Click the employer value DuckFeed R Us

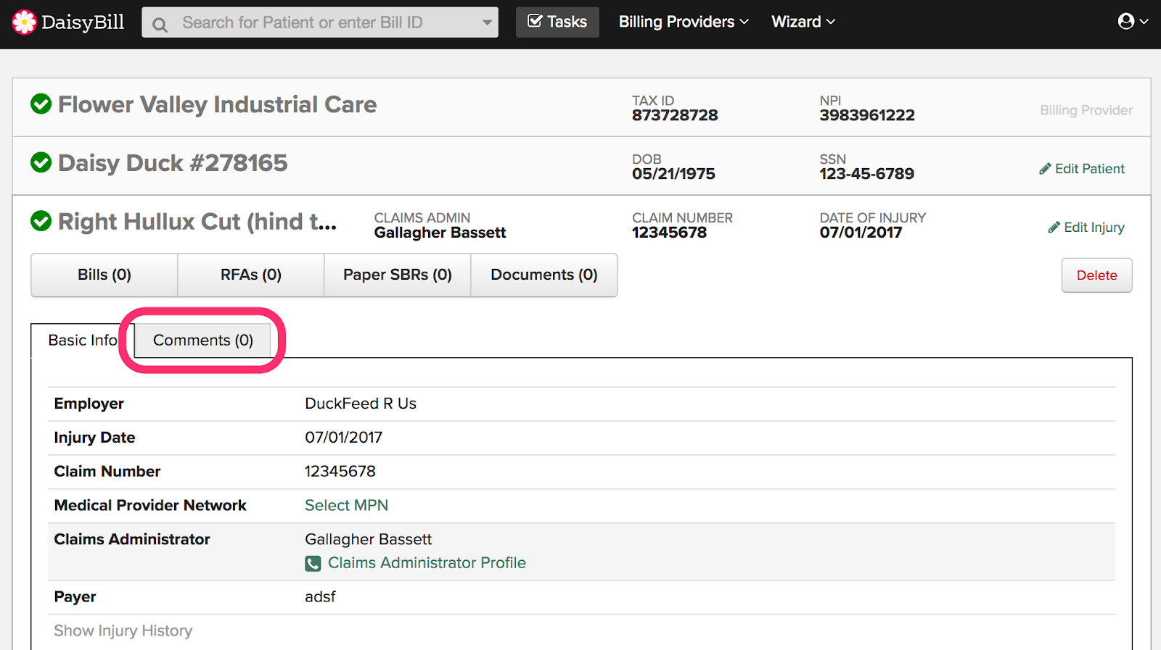click(x=361, y=404)
